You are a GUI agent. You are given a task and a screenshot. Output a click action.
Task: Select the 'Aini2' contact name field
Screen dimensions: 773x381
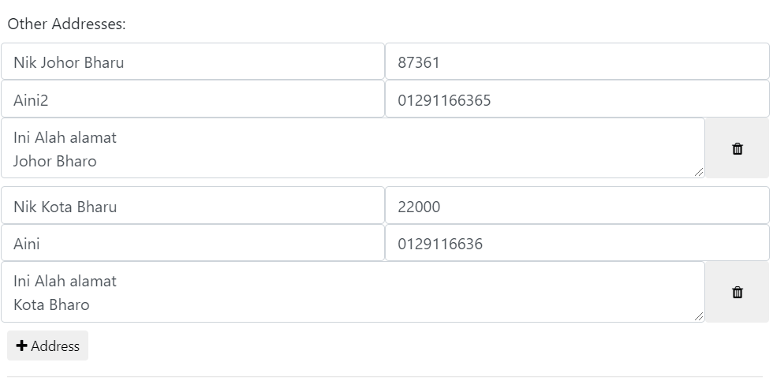click(x=192, y=99)
